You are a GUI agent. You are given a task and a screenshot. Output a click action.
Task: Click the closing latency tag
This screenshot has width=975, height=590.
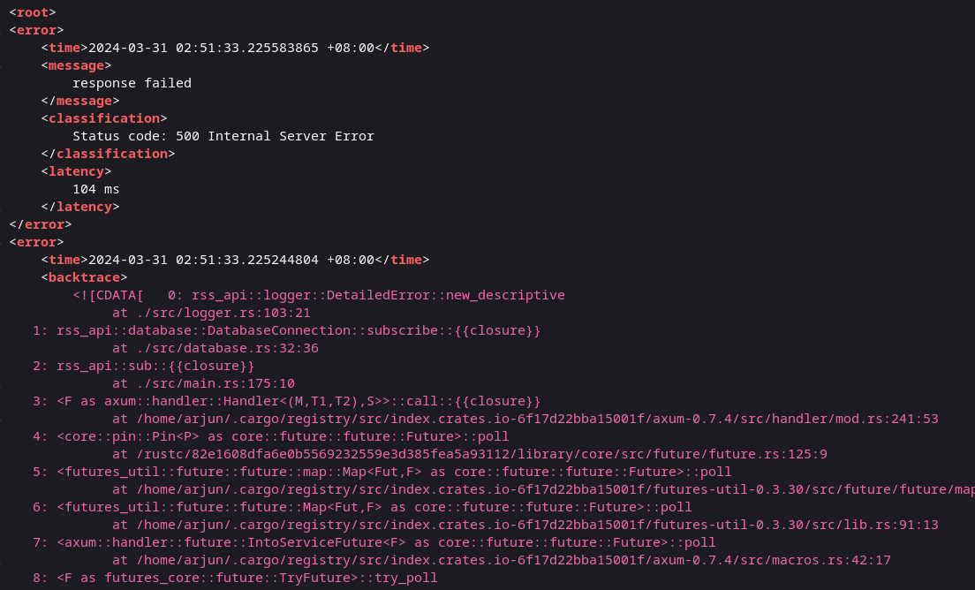pos(80,207)
